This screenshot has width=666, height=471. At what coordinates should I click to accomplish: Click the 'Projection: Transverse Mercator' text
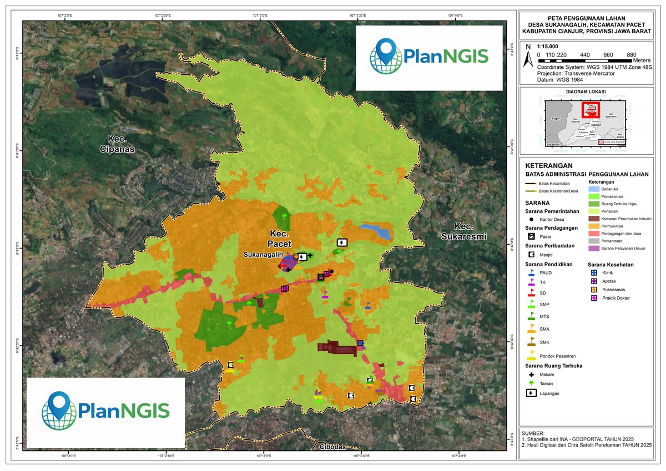576,73
